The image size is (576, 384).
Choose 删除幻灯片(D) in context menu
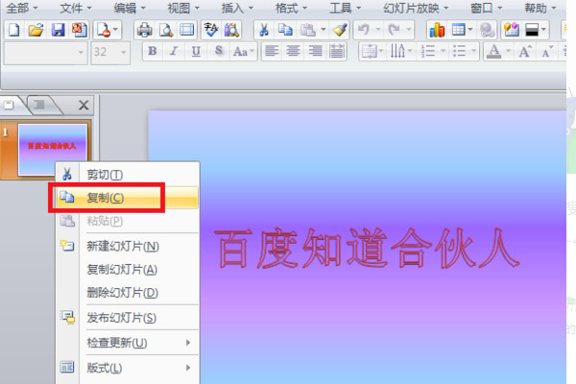tap(128, 293)
